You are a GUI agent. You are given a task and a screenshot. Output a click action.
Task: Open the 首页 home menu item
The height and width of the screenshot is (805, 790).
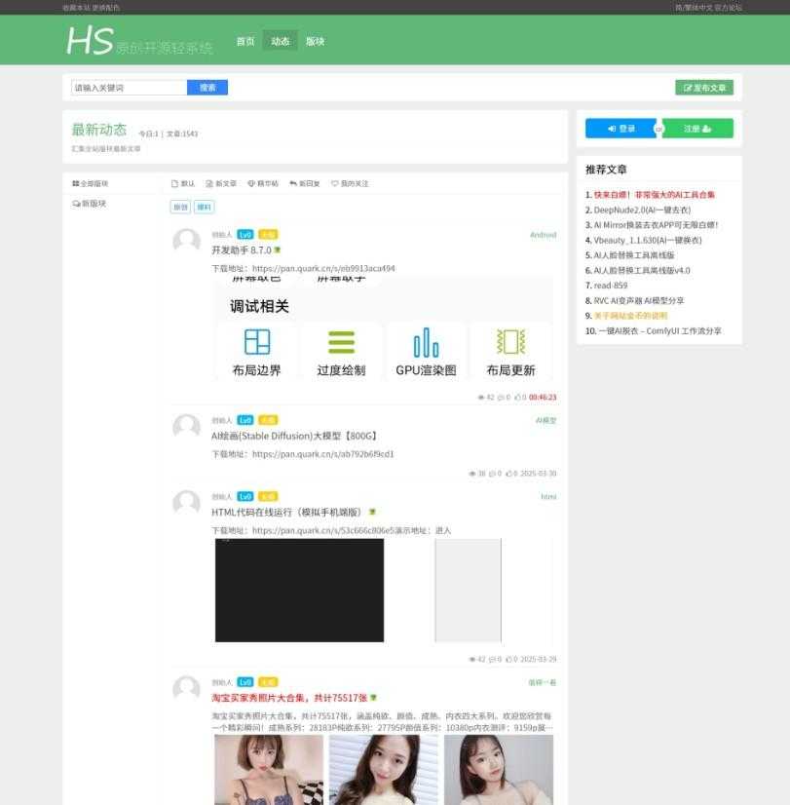click(x=244, y=41)
